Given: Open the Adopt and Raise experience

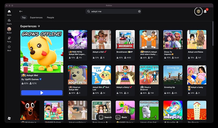Looking at the screenshot, I should (197, 45).
